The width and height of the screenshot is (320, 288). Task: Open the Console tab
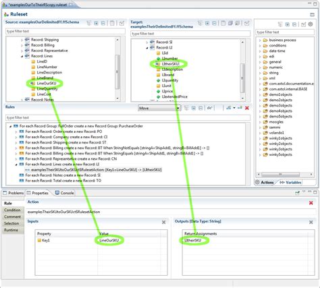(65, 193)
